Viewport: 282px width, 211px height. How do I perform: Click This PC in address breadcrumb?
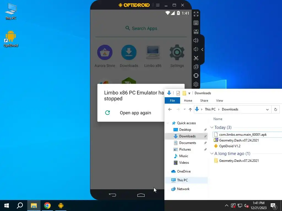(210, 109)
